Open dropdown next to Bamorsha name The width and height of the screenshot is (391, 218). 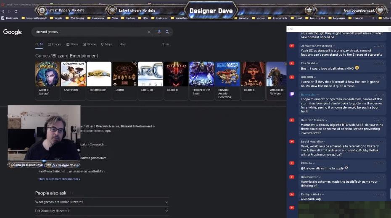pos(317,95)
